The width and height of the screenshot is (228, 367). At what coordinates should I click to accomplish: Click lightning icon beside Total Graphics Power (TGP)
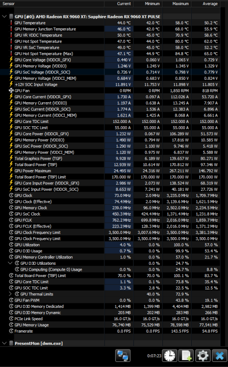(x=11, y=158)
